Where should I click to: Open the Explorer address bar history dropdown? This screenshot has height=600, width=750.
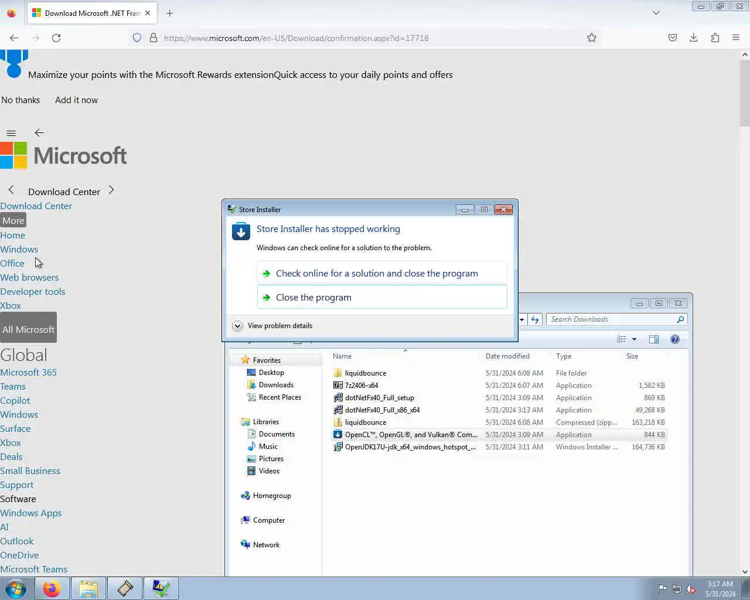point(521,319)
